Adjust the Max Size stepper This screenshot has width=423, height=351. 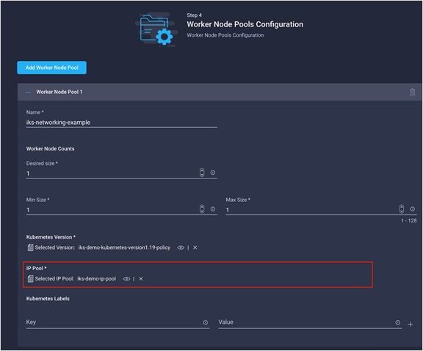402,209
